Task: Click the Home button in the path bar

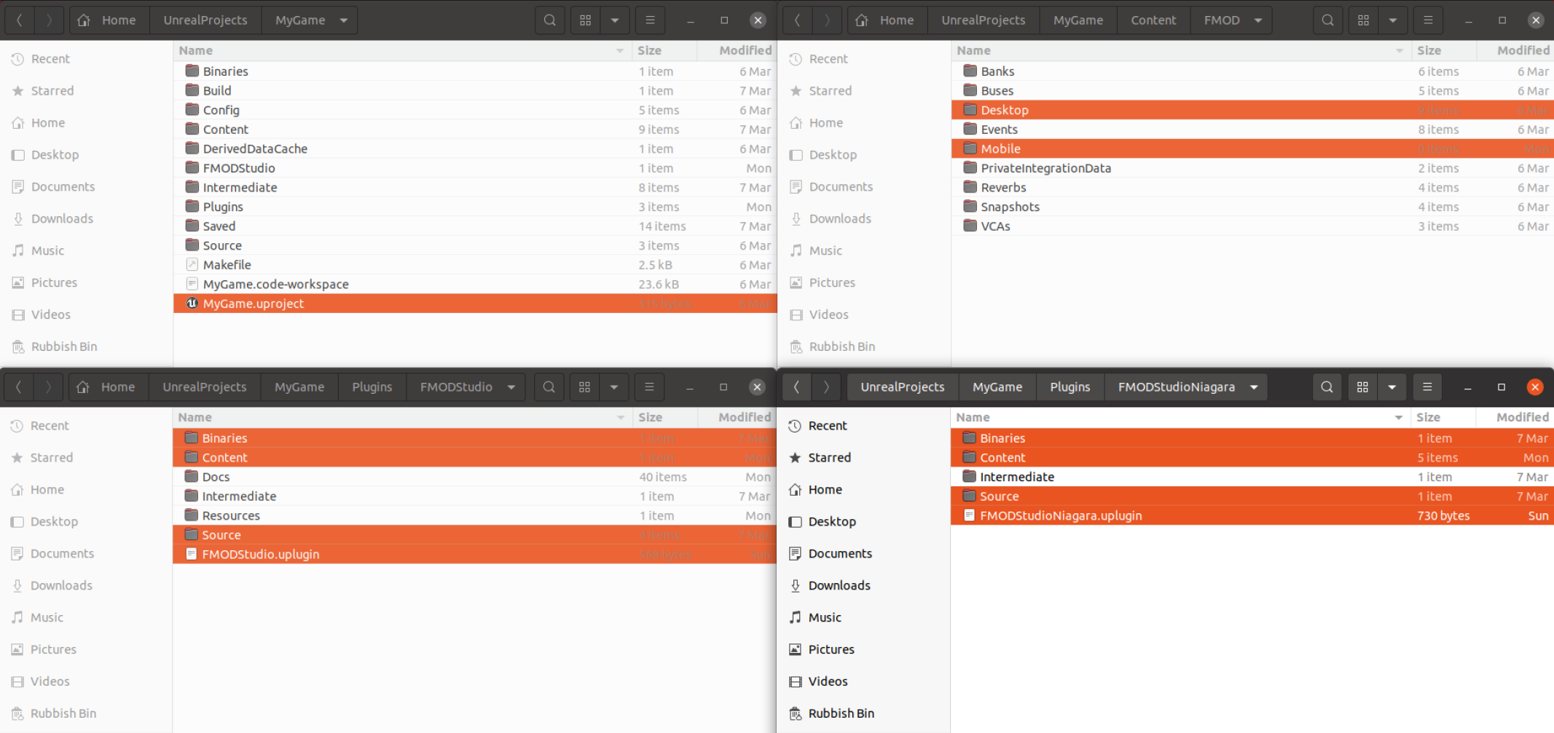Action: click(x=108, y=20)
